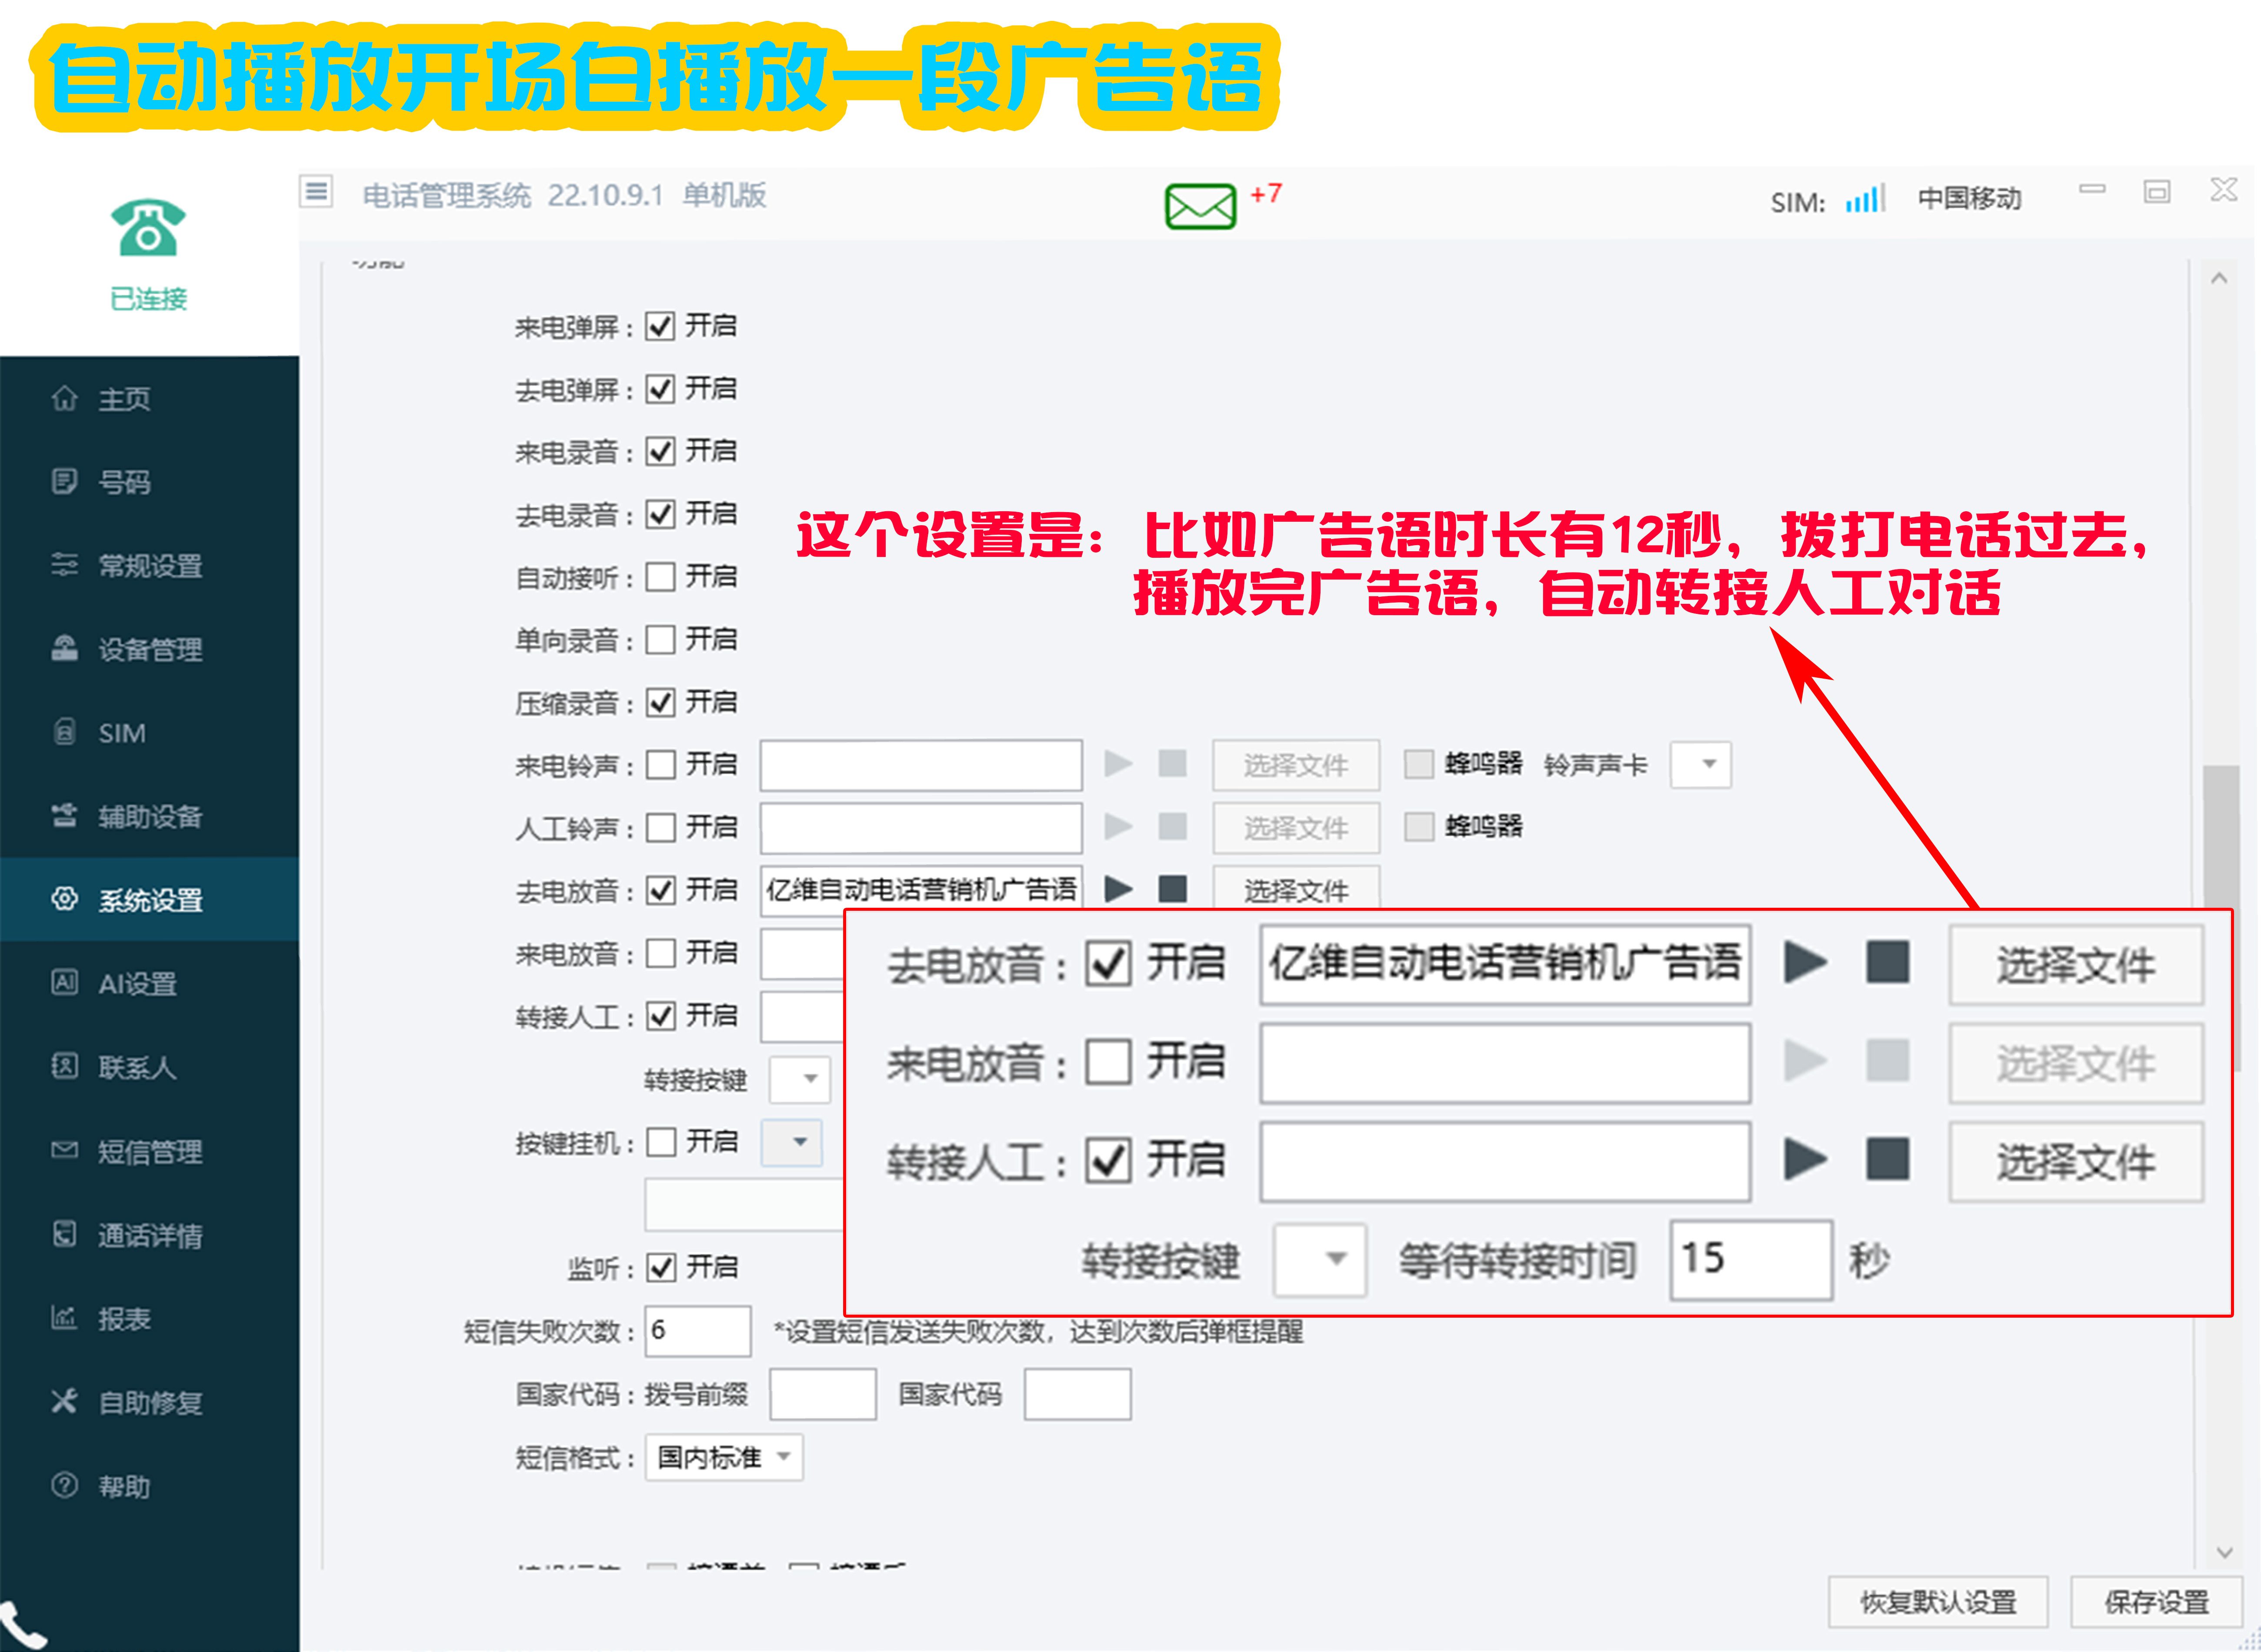Click the white phone handset icon at bottom-left
This screenshot has width=2261, height=1652.
click(x=20, y=1625)
